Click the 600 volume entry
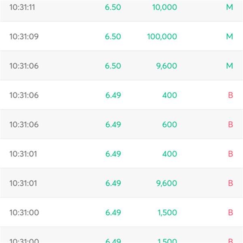The image size is (243, 243). (170, 124)
